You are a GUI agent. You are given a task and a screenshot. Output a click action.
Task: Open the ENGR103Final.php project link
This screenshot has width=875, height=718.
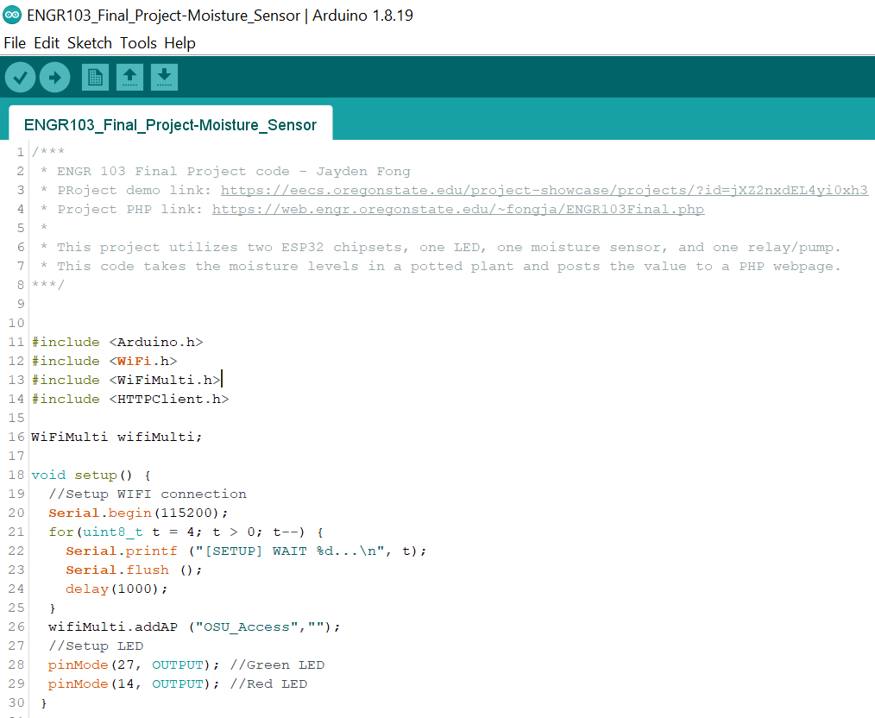pyautogui.click(x=457, y=209)
